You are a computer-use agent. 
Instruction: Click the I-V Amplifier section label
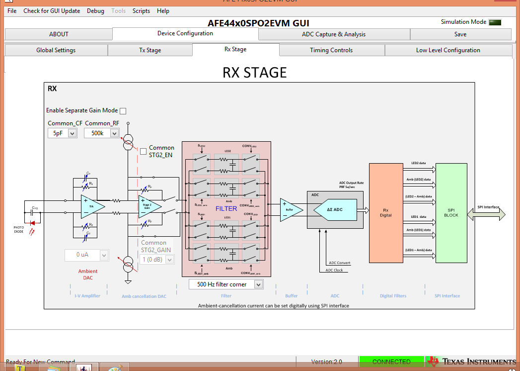[87, 295]
